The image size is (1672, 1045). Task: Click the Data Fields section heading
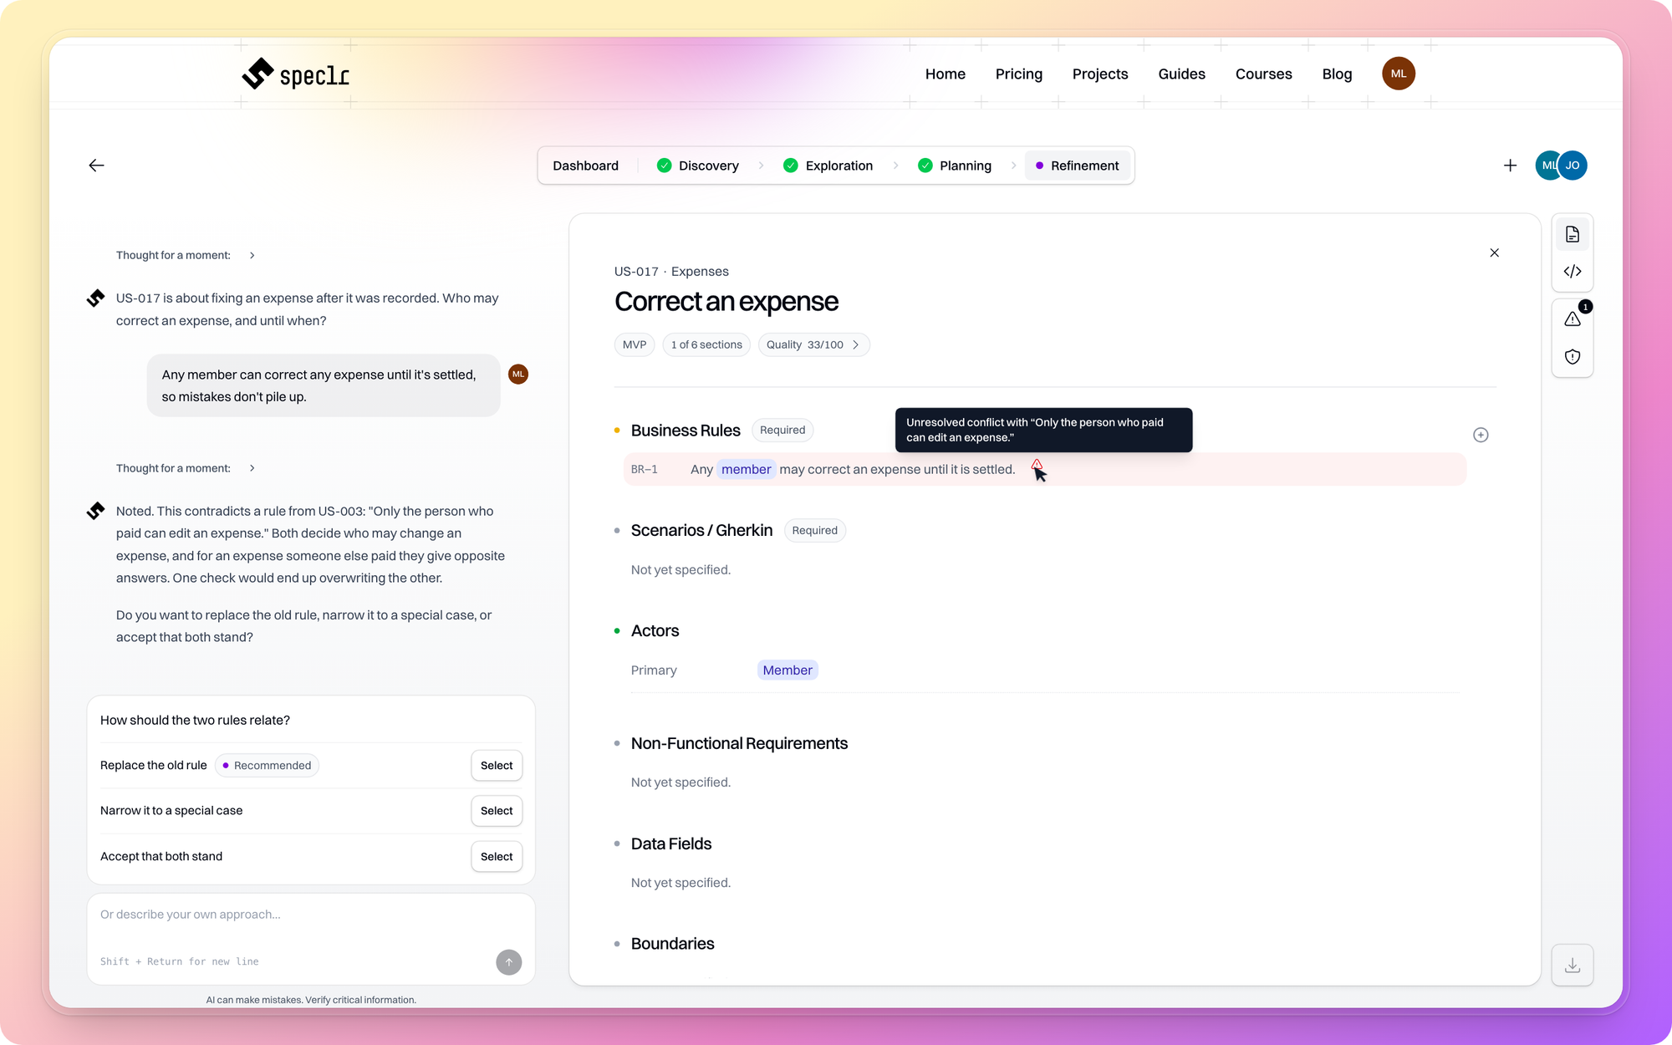(x=671, y=844)
